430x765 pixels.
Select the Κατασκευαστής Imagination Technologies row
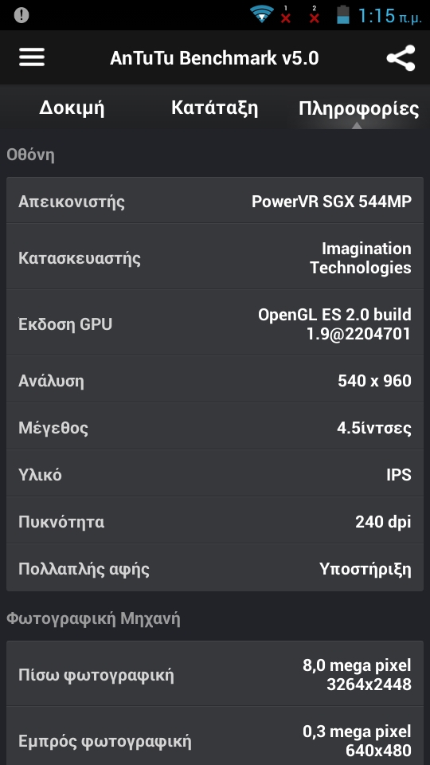coord(214,257)
